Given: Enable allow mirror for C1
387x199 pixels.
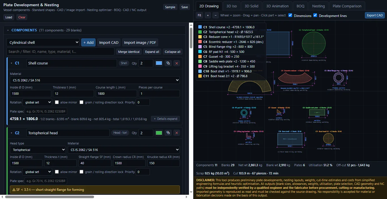Looking at the screenshot, I should pos(57,102).
